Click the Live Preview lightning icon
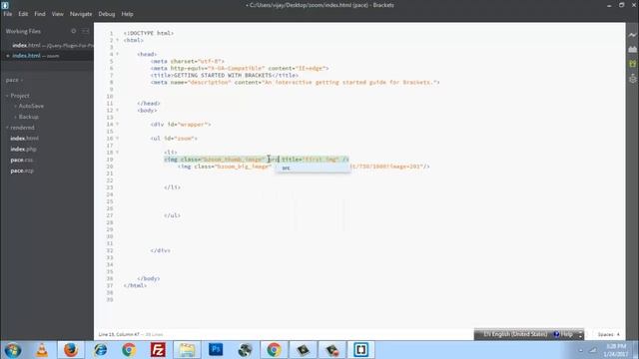Viewport: 639px width, 359px height. [x=632, y=35]
